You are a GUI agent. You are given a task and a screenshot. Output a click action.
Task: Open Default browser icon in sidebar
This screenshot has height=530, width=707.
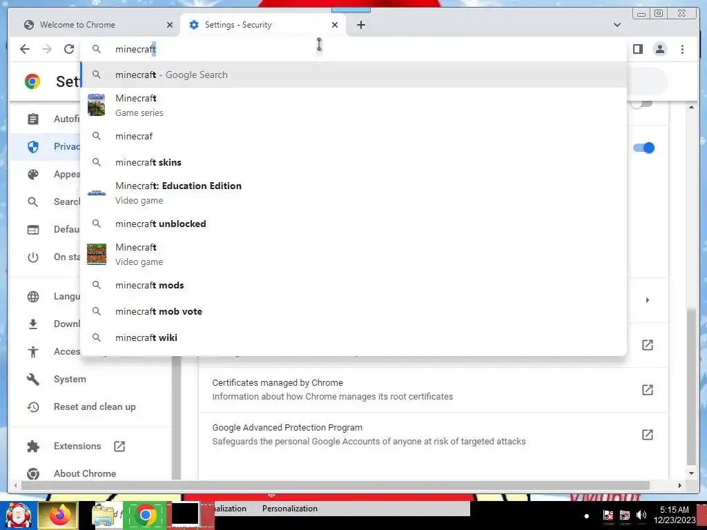(x=33, y=229)
